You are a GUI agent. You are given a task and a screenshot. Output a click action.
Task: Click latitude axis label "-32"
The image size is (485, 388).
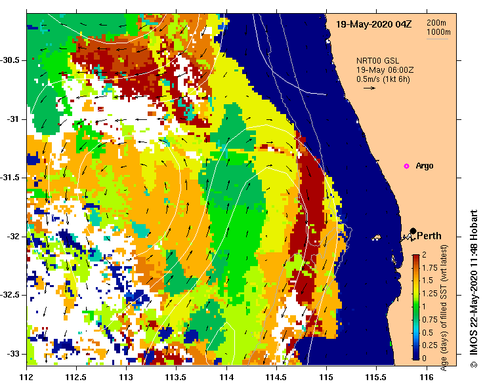[12, 237]
